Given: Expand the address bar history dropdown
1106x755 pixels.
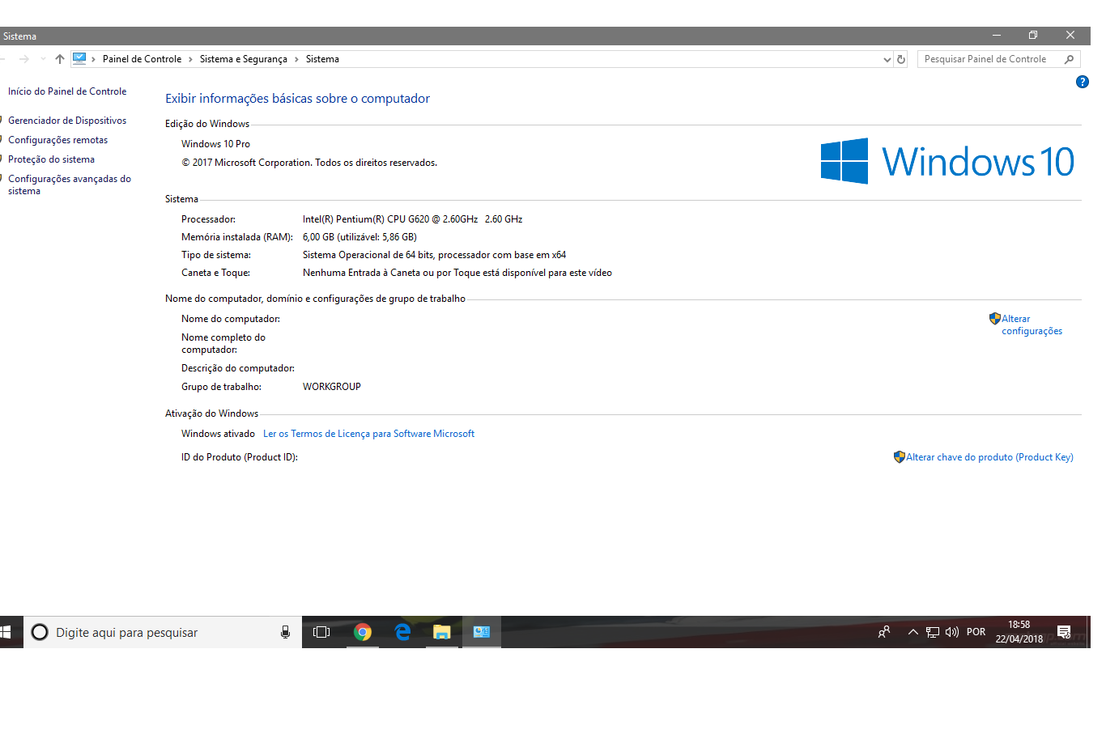Looking at the screenshot, I should point(887,59).
